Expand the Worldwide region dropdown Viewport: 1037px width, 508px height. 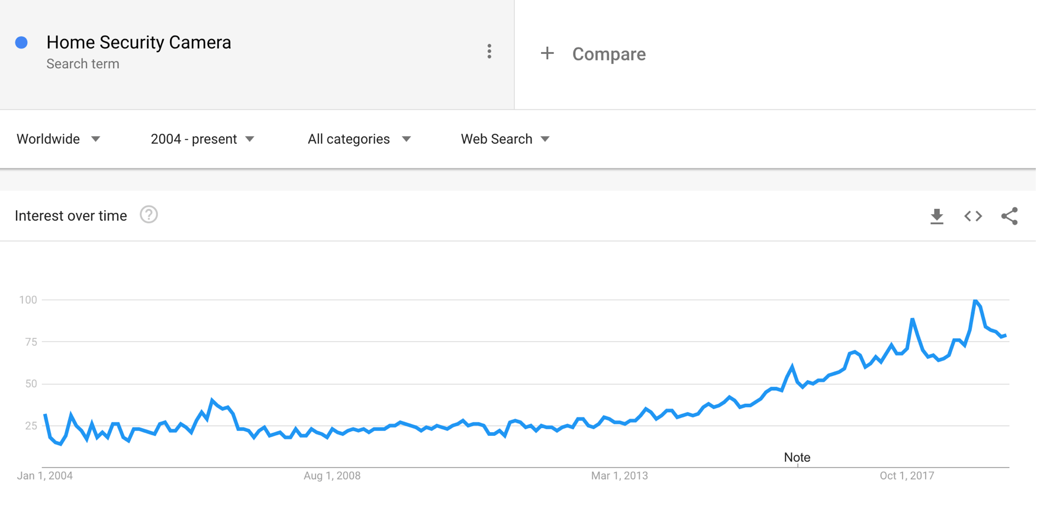(59, 139)
